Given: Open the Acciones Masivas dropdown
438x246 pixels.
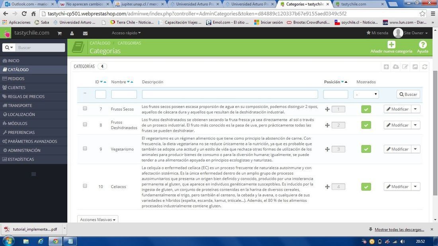Looking at the screenshot, I should click(98, 219).
